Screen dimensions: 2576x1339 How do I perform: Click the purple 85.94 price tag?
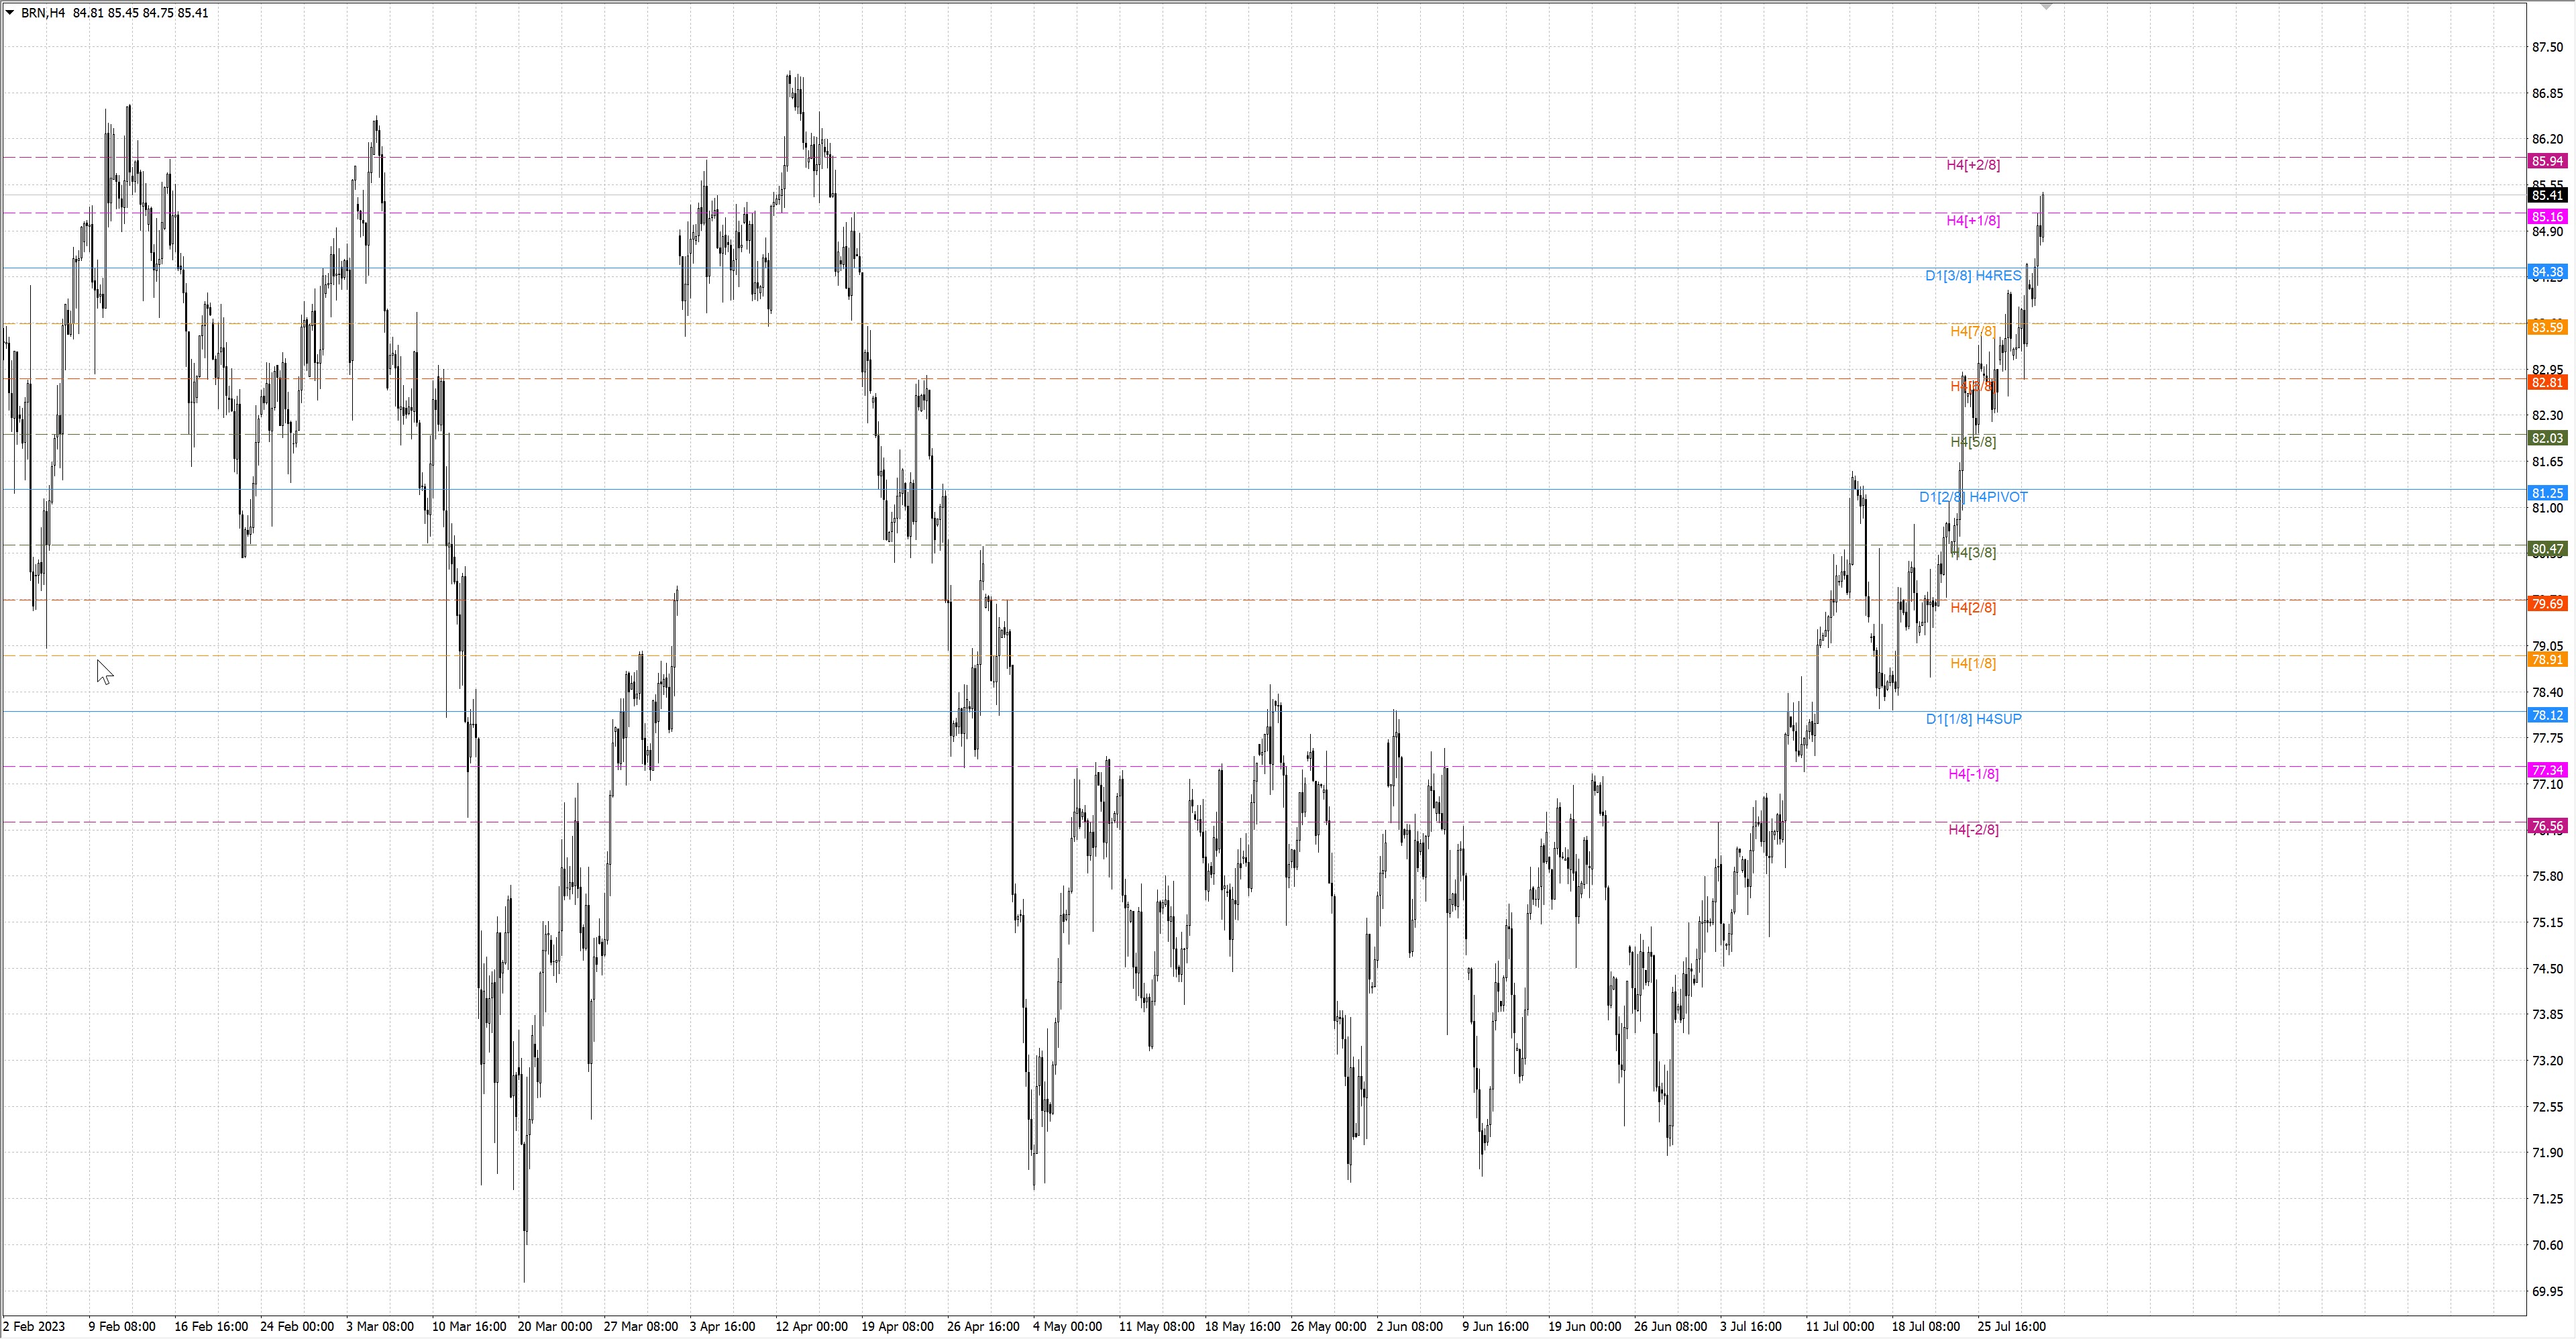pyautogui.click(x=2546, y=161)
